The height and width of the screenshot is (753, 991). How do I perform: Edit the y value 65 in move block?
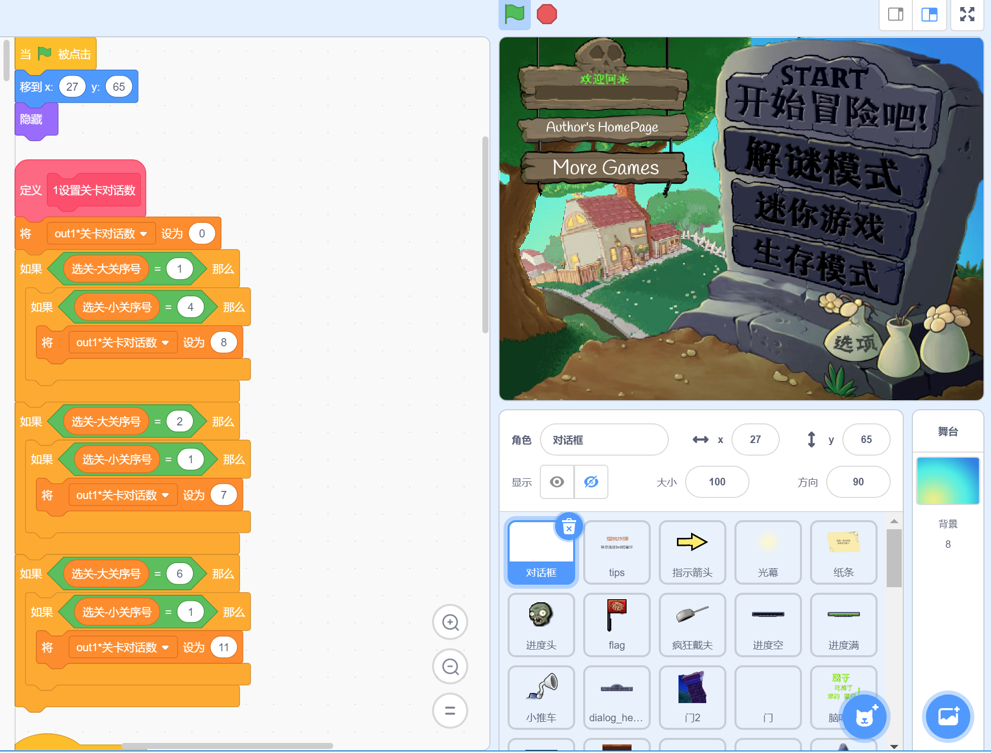pos(119,87)
